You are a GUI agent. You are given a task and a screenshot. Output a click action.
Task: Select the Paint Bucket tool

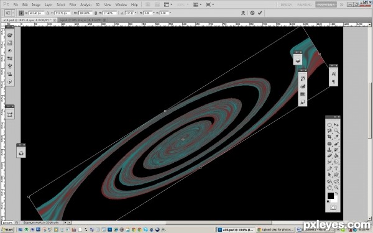pyautogui.click(x=336, y=156)
